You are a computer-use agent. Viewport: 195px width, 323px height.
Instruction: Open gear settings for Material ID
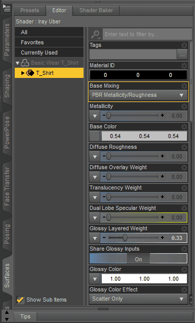click(x=184, y=66)
